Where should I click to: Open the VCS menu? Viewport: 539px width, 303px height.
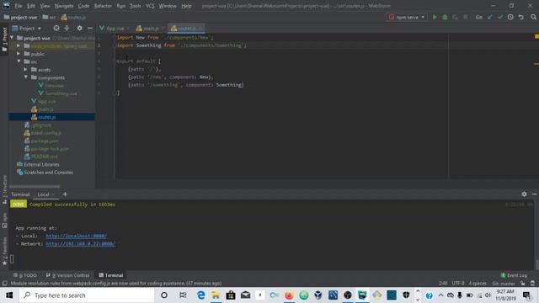coord(150,6)
